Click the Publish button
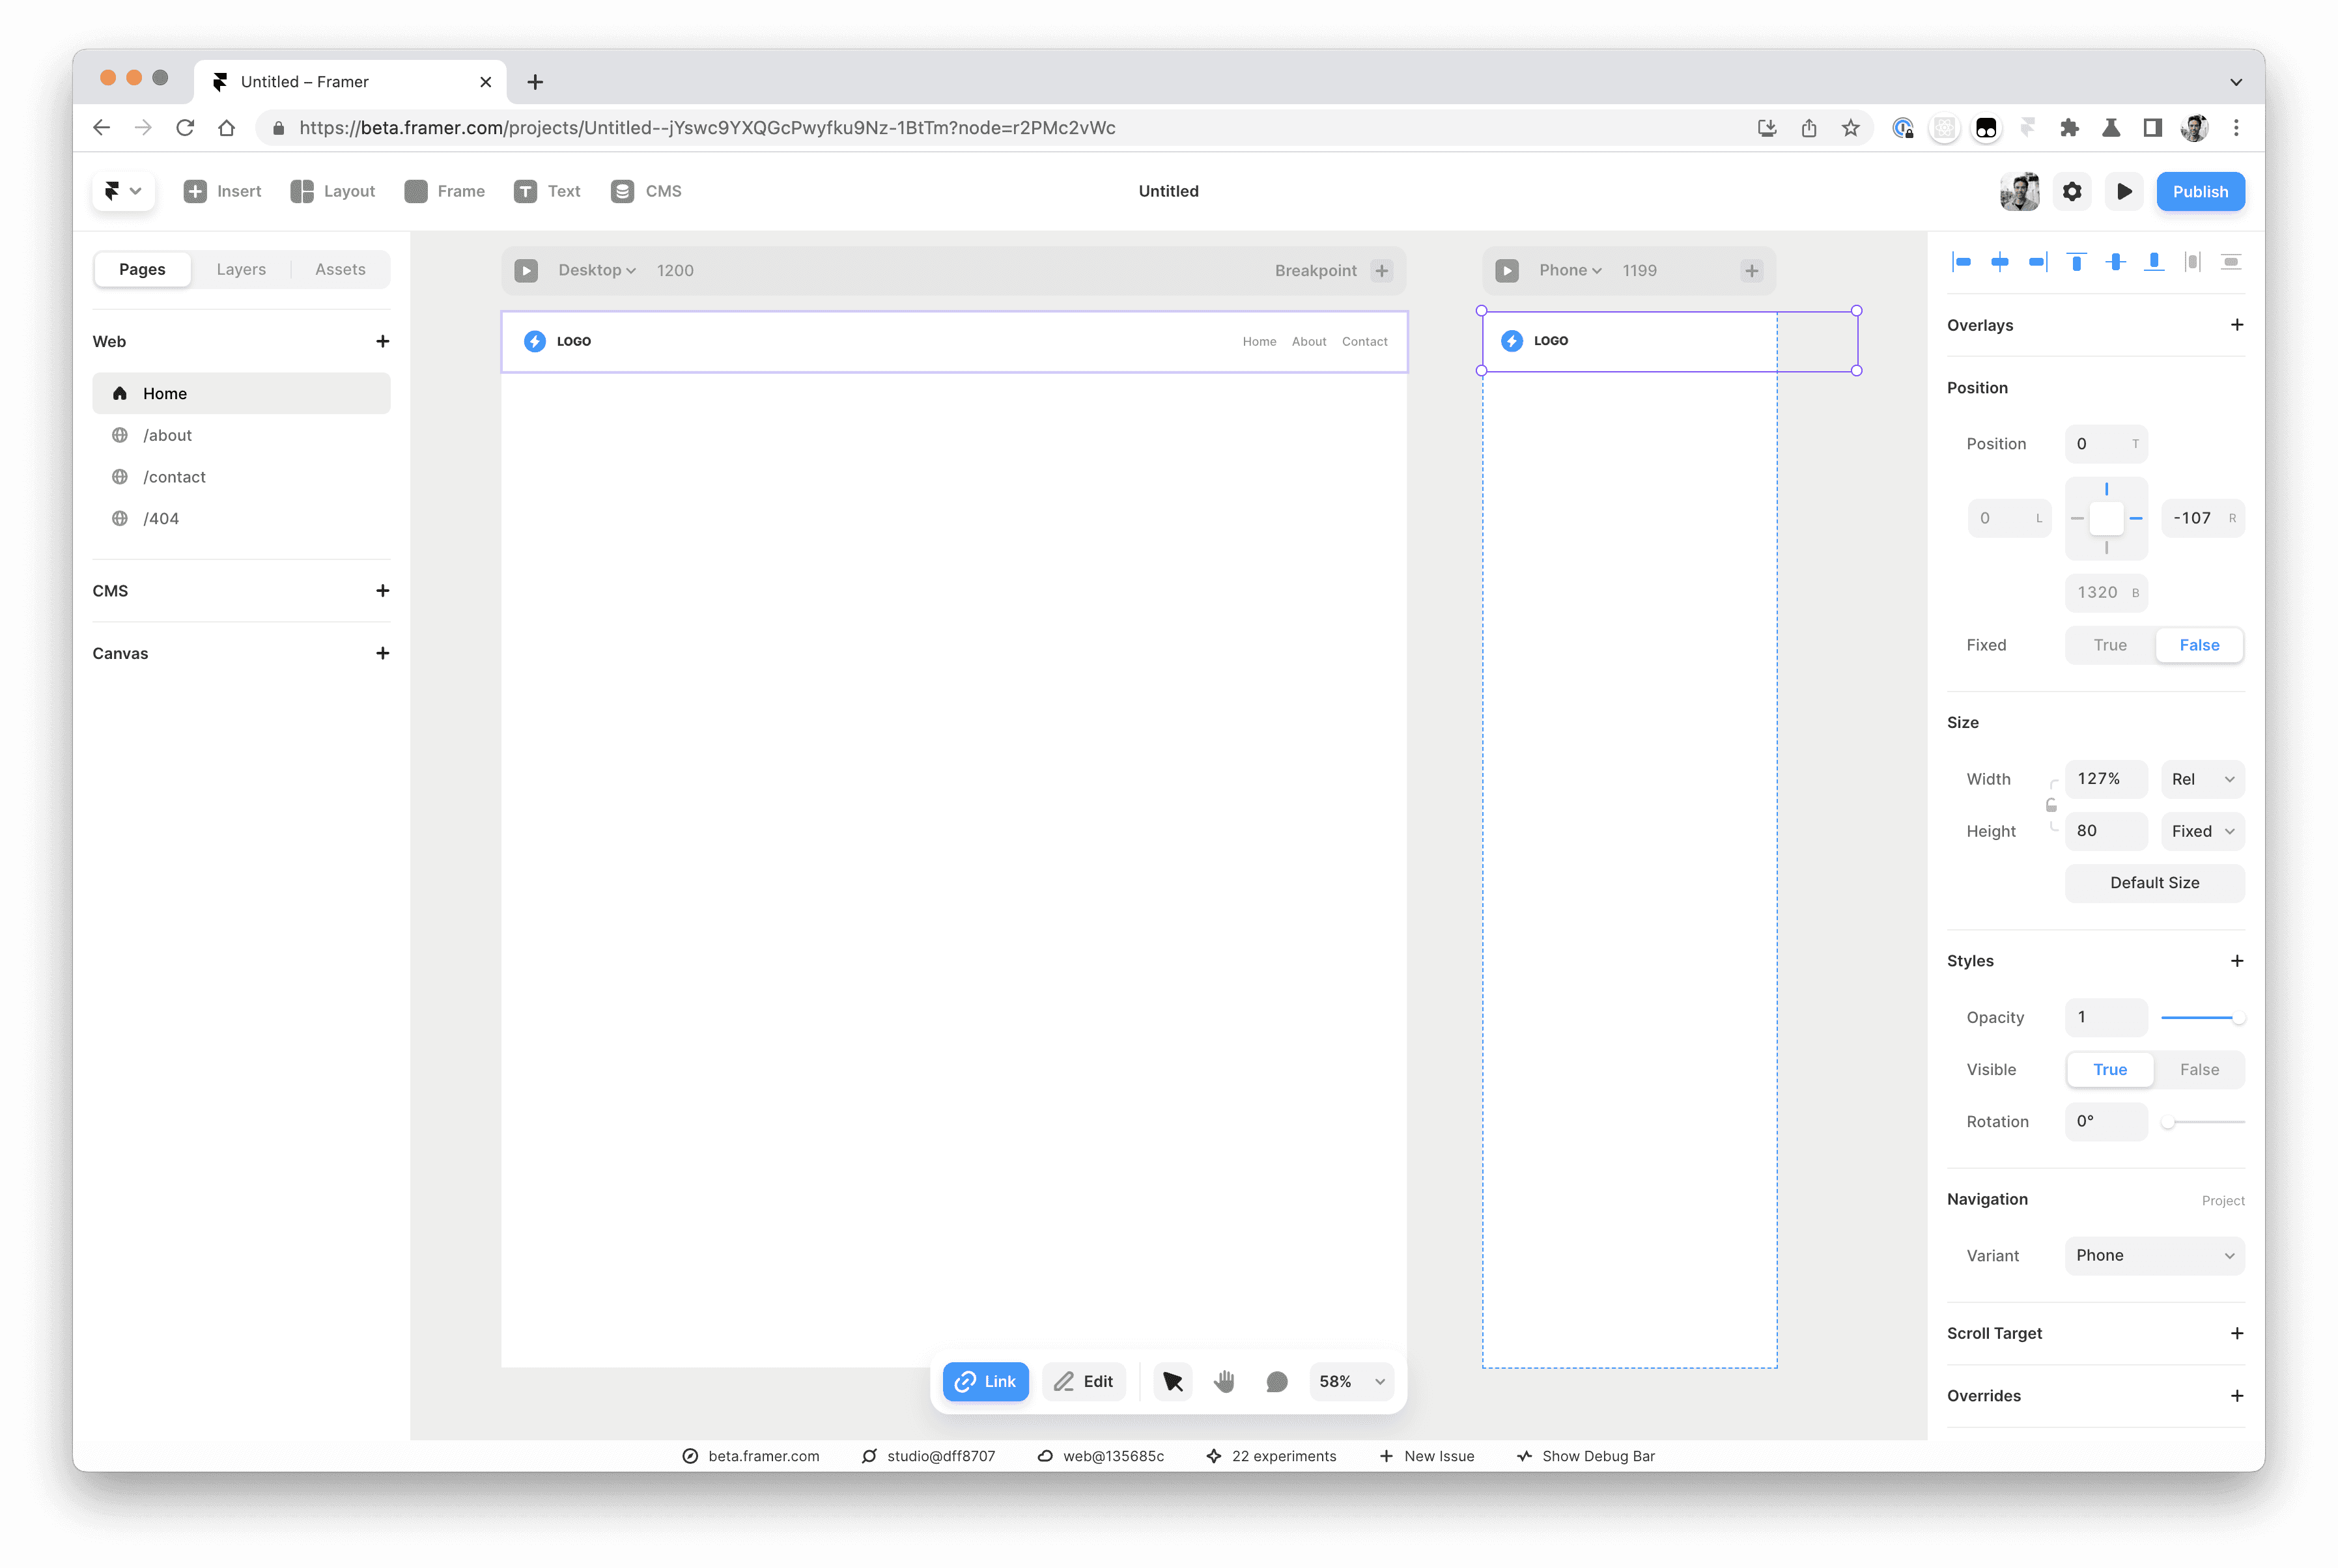 [x=2200, y=191]
